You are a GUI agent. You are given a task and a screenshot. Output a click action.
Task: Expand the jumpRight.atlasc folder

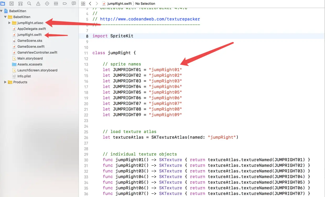(9, 23)
